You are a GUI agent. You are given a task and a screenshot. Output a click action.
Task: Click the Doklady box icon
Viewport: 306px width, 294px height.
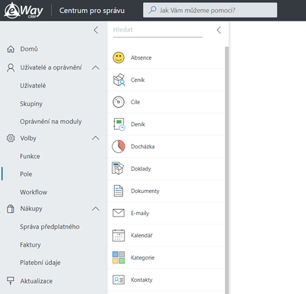[x=118, y=168]
